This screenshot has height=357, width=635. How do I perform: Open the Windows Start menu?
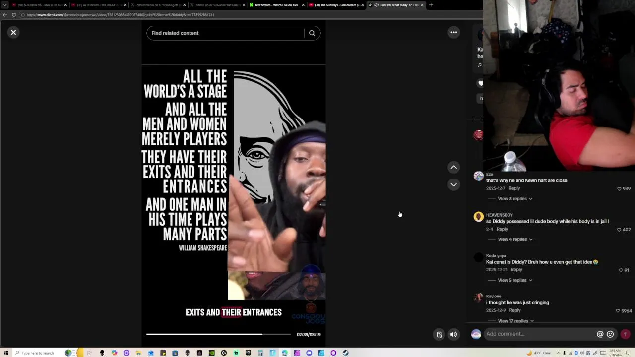click(x=5, y=353)
